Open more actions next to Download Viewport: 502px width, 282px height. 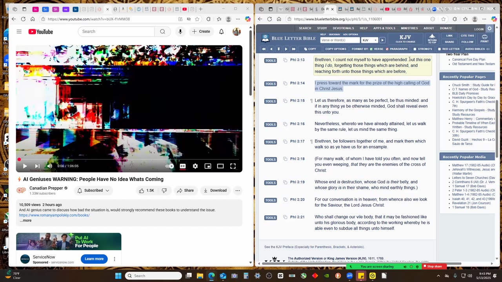point(238,190)
